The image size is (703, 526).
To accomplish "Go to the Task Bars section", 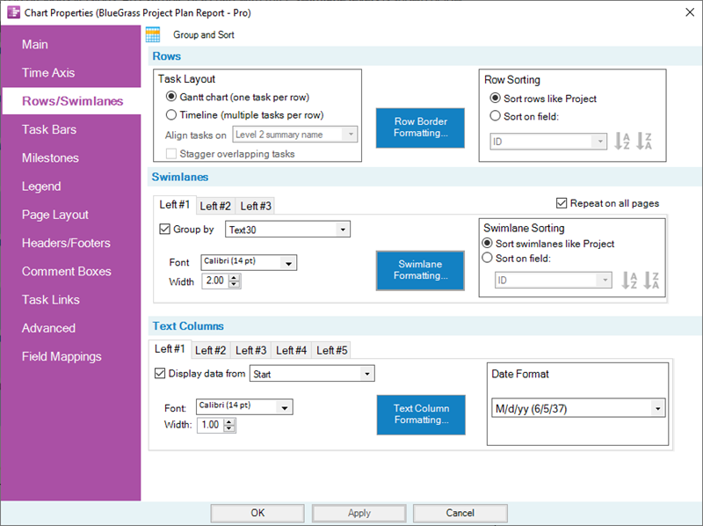I will pyautogui.click(x=48, y=129).
